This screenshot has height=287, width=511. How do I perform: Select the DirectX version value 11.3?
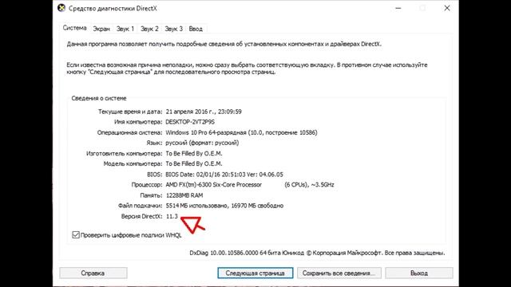point(172,216)
